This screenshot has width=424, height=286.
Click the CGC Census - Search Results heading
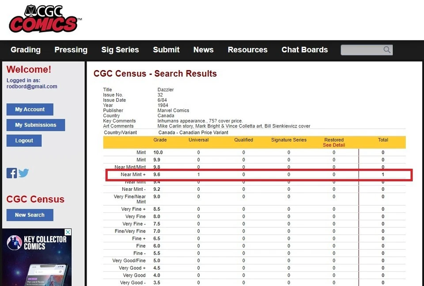click(x=155, y=74)
